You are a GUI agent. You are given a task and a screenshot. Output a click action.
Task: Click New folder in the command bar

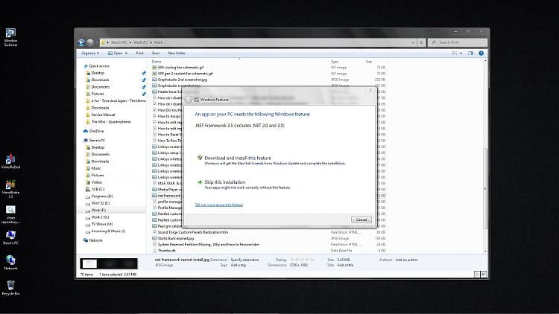(x=177, y=53)
